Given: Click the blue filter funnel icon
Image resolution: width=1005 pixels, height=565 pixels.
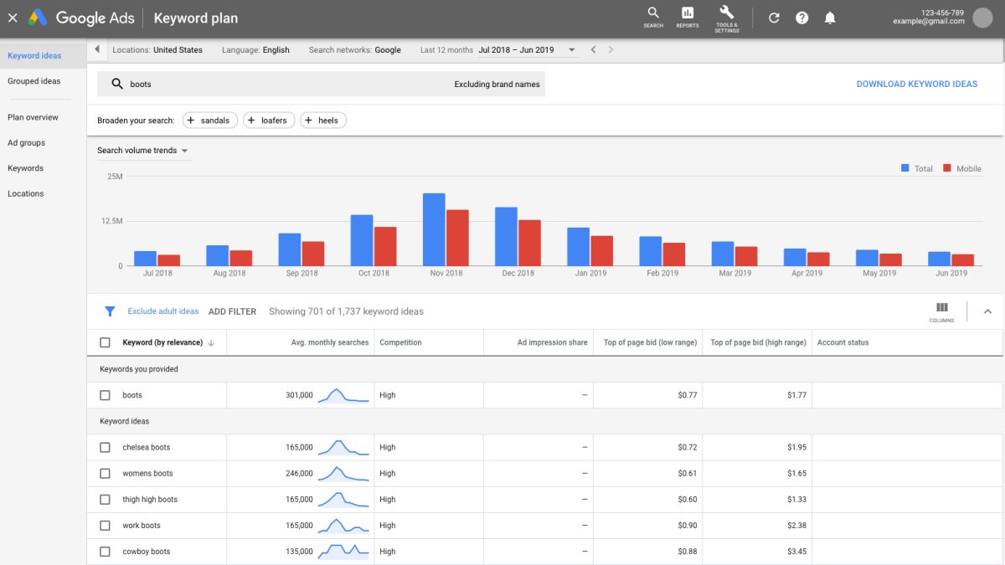Looking at the screenshot, I should coord(110,311).
